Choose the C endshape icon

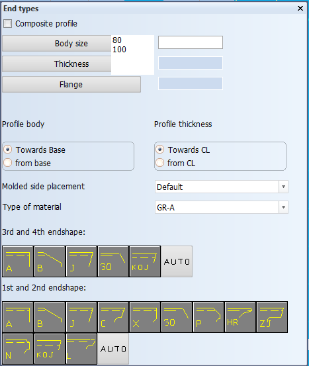coord(113,317)
